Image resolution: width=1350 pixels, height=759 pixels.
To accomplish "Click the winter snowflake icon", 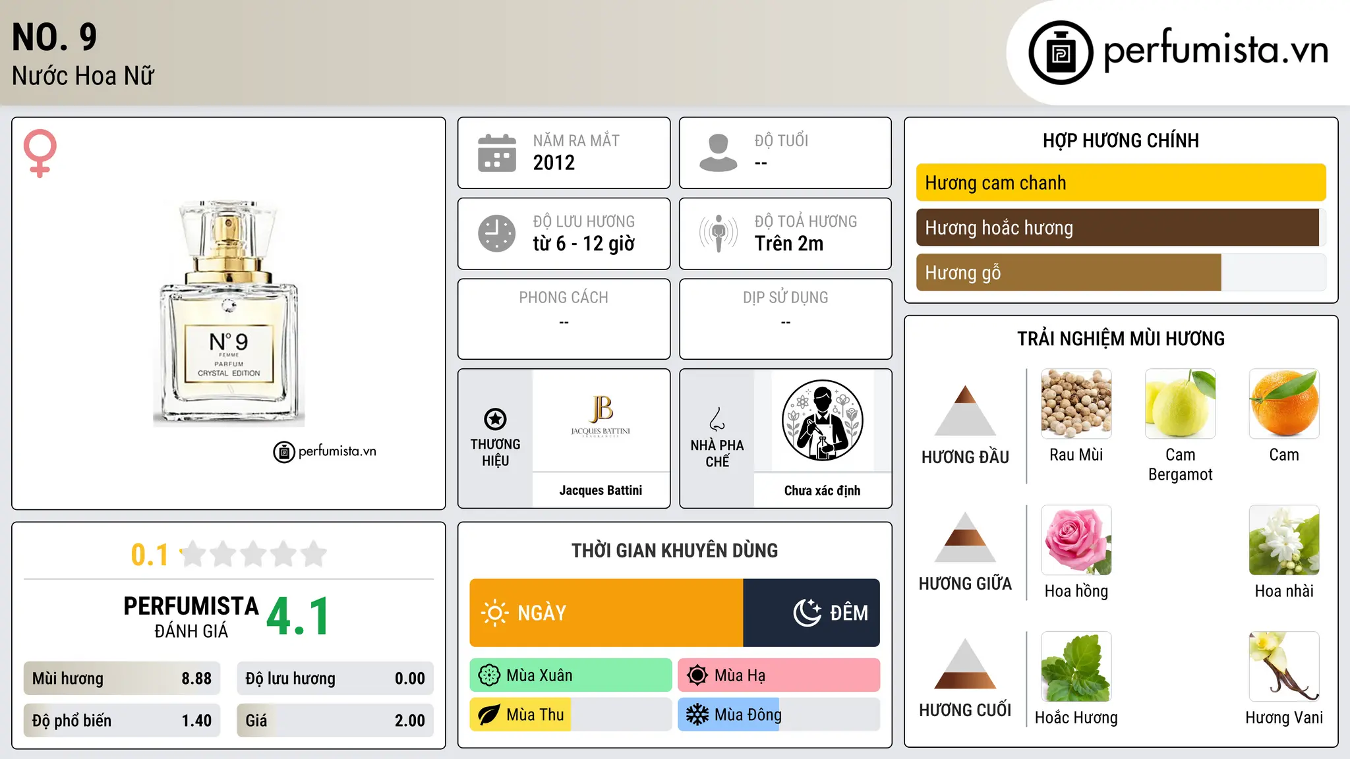I will (697, 715).
